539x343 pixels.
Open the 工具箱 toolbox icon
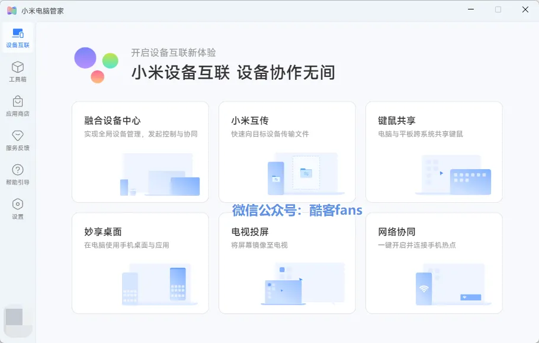(18, 67)
